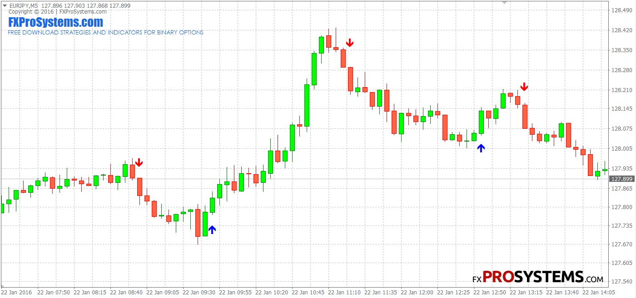The image size is (636, 298).
Task: Click the copyright 2016 FXProSystems.com text
Action: [58, 12]
